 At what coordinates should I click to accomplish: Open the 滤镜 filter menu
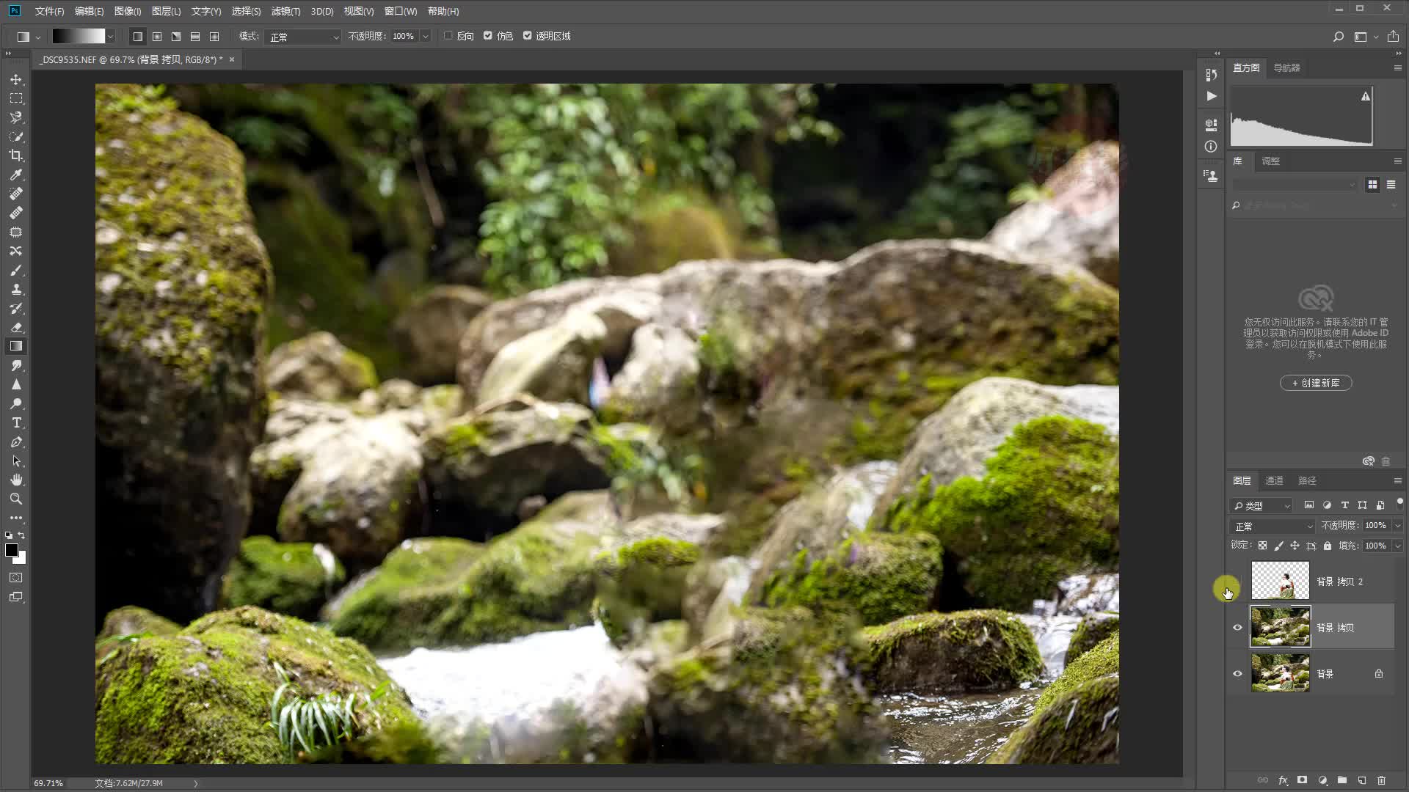coord(285,11)
